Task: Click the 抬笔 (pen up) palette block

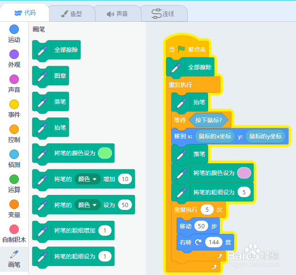Action: pyautogui.click(x=51, y=127)
